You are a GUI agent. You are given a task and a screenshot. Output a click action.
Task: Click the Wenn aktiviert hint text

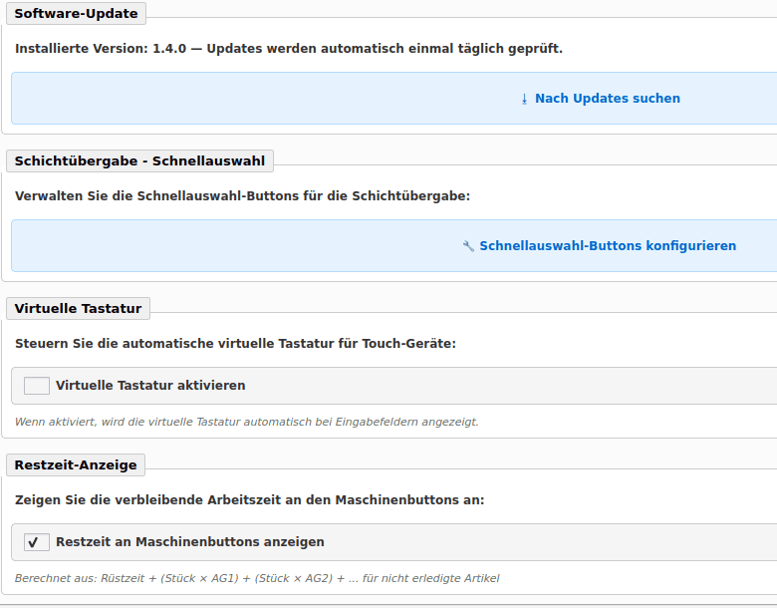click(x=246, y=422)
